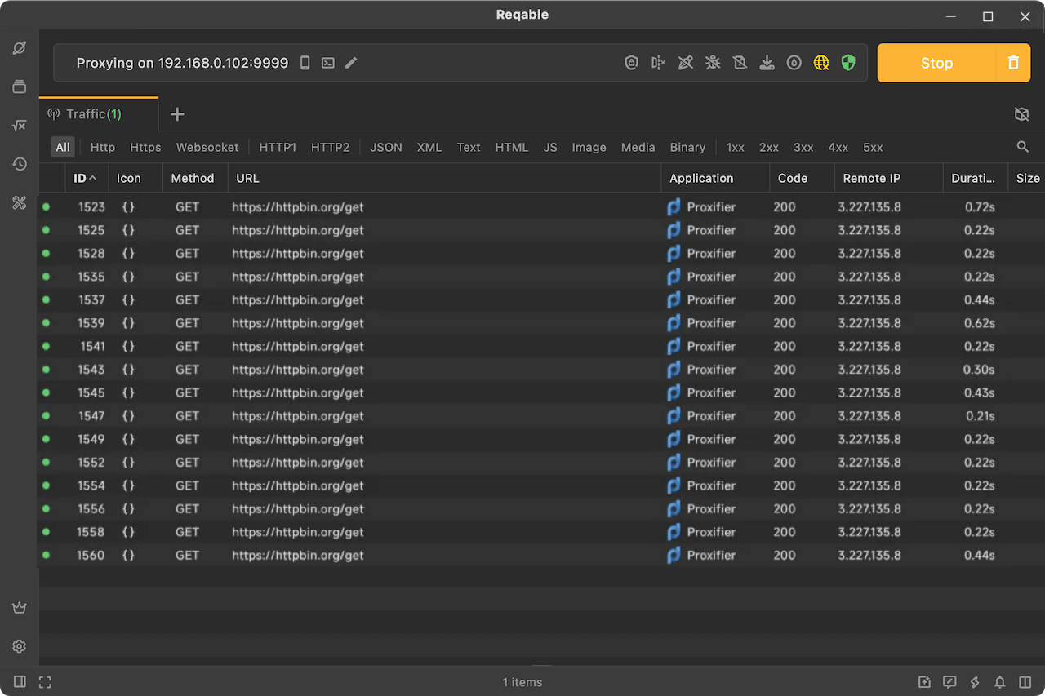Image resolution: width=1045 pixels, height=696 pixels.
Task: Filter by 4xx status codes
Action: 838,148
